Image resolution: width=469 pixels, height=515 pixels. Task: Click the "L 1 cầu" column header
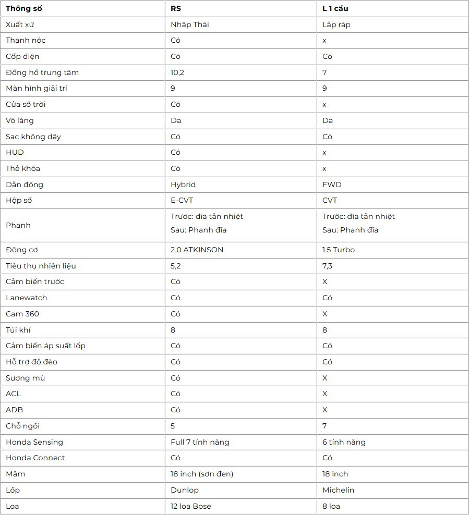pos(335,9)
